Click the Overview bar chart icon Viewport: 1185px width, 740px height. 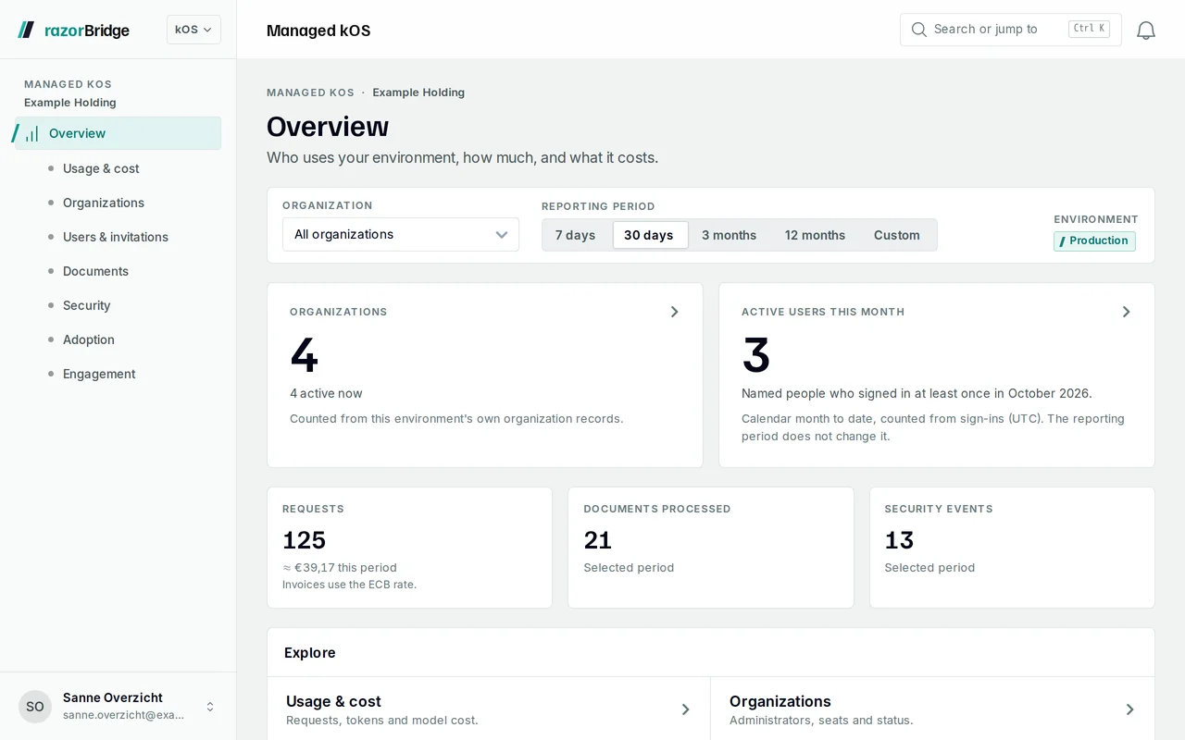[x=31, y=133]
